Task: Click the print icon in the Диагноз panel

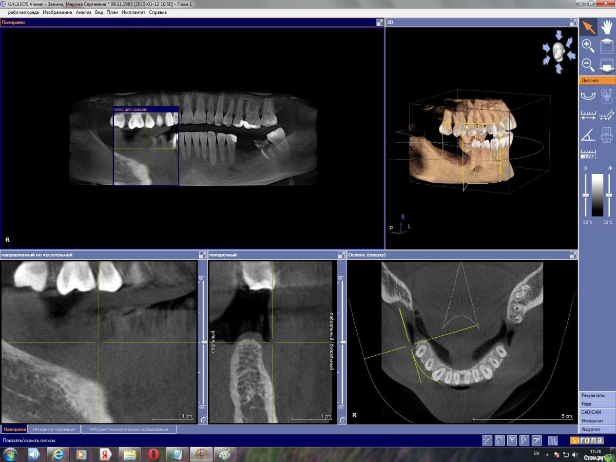Action: point(606,134)
